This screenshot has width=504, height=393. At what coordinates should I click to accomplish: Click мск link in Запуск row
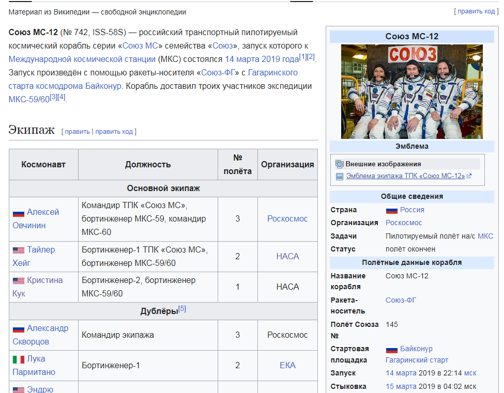click(x=470, y=373)
